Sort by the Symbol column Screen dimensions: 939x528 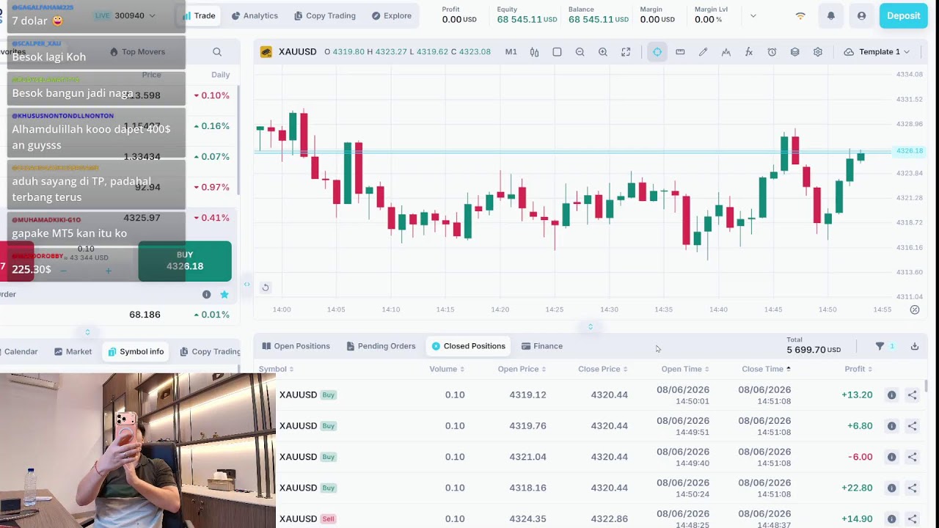[x=276, y=369]
